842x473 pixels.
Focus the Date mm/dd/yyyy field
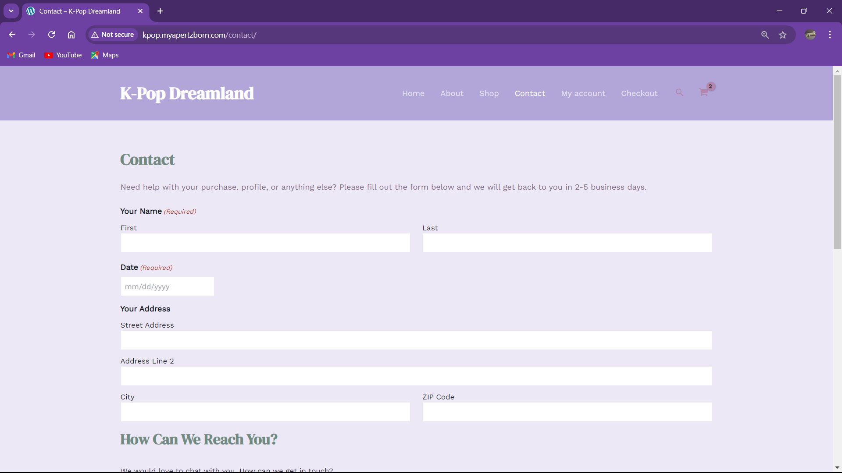pyautogui.click(x=167, y=286)
